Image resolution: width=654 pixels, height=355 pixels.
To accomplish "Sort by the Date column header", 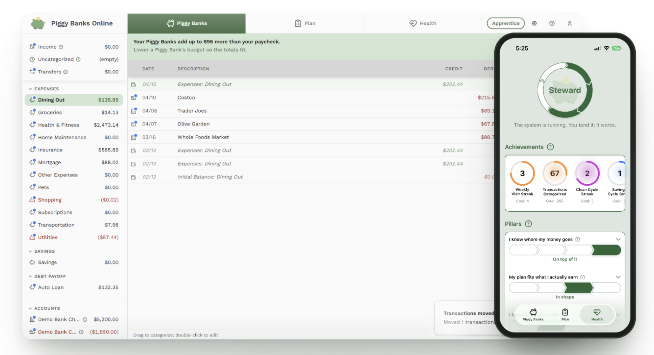I will click(148, 69).
